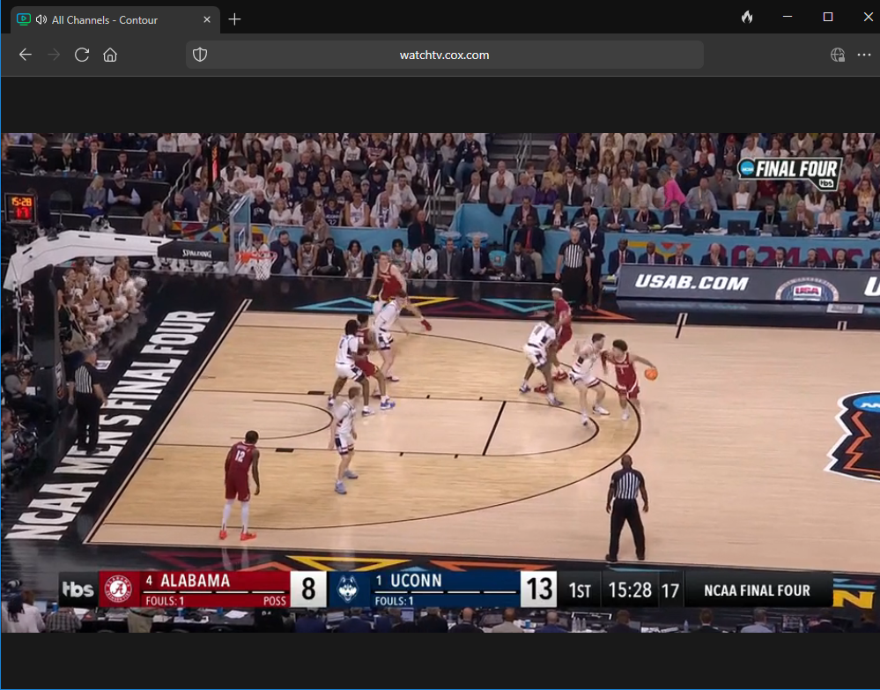This screenshot has width=880, height=690.
Task: Click Alabama's FOULS: 1 text
Action: 165,601
